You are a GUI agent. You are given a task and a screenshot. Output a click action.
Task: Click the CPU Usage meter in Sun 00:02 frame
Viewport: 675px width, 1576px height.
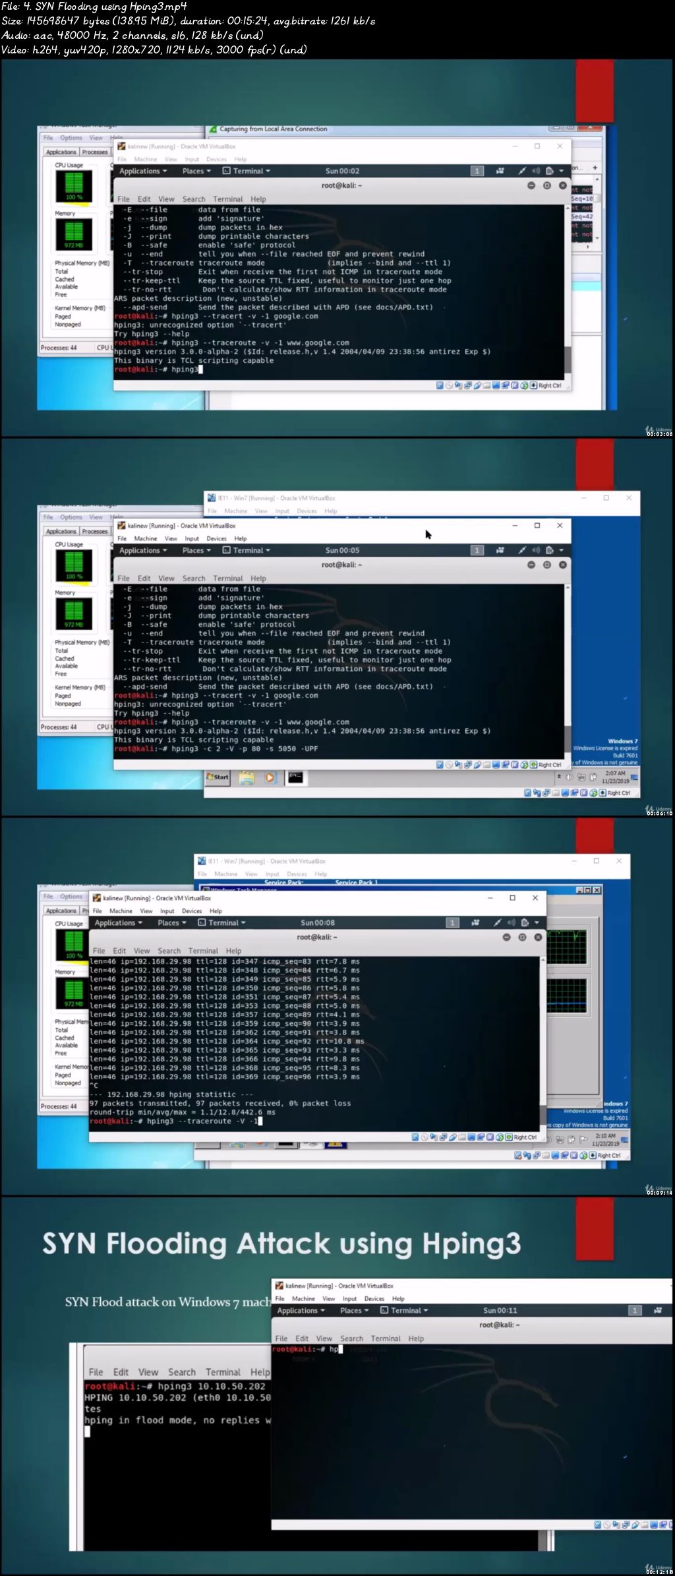pyautogui.click(x=74, y=186)
